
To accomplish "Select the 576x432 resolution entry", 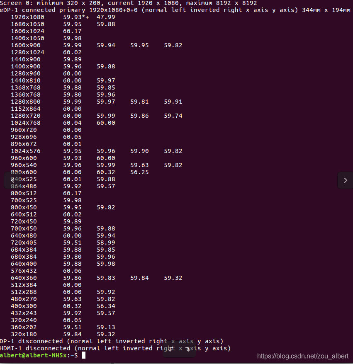I will point(24,271).
